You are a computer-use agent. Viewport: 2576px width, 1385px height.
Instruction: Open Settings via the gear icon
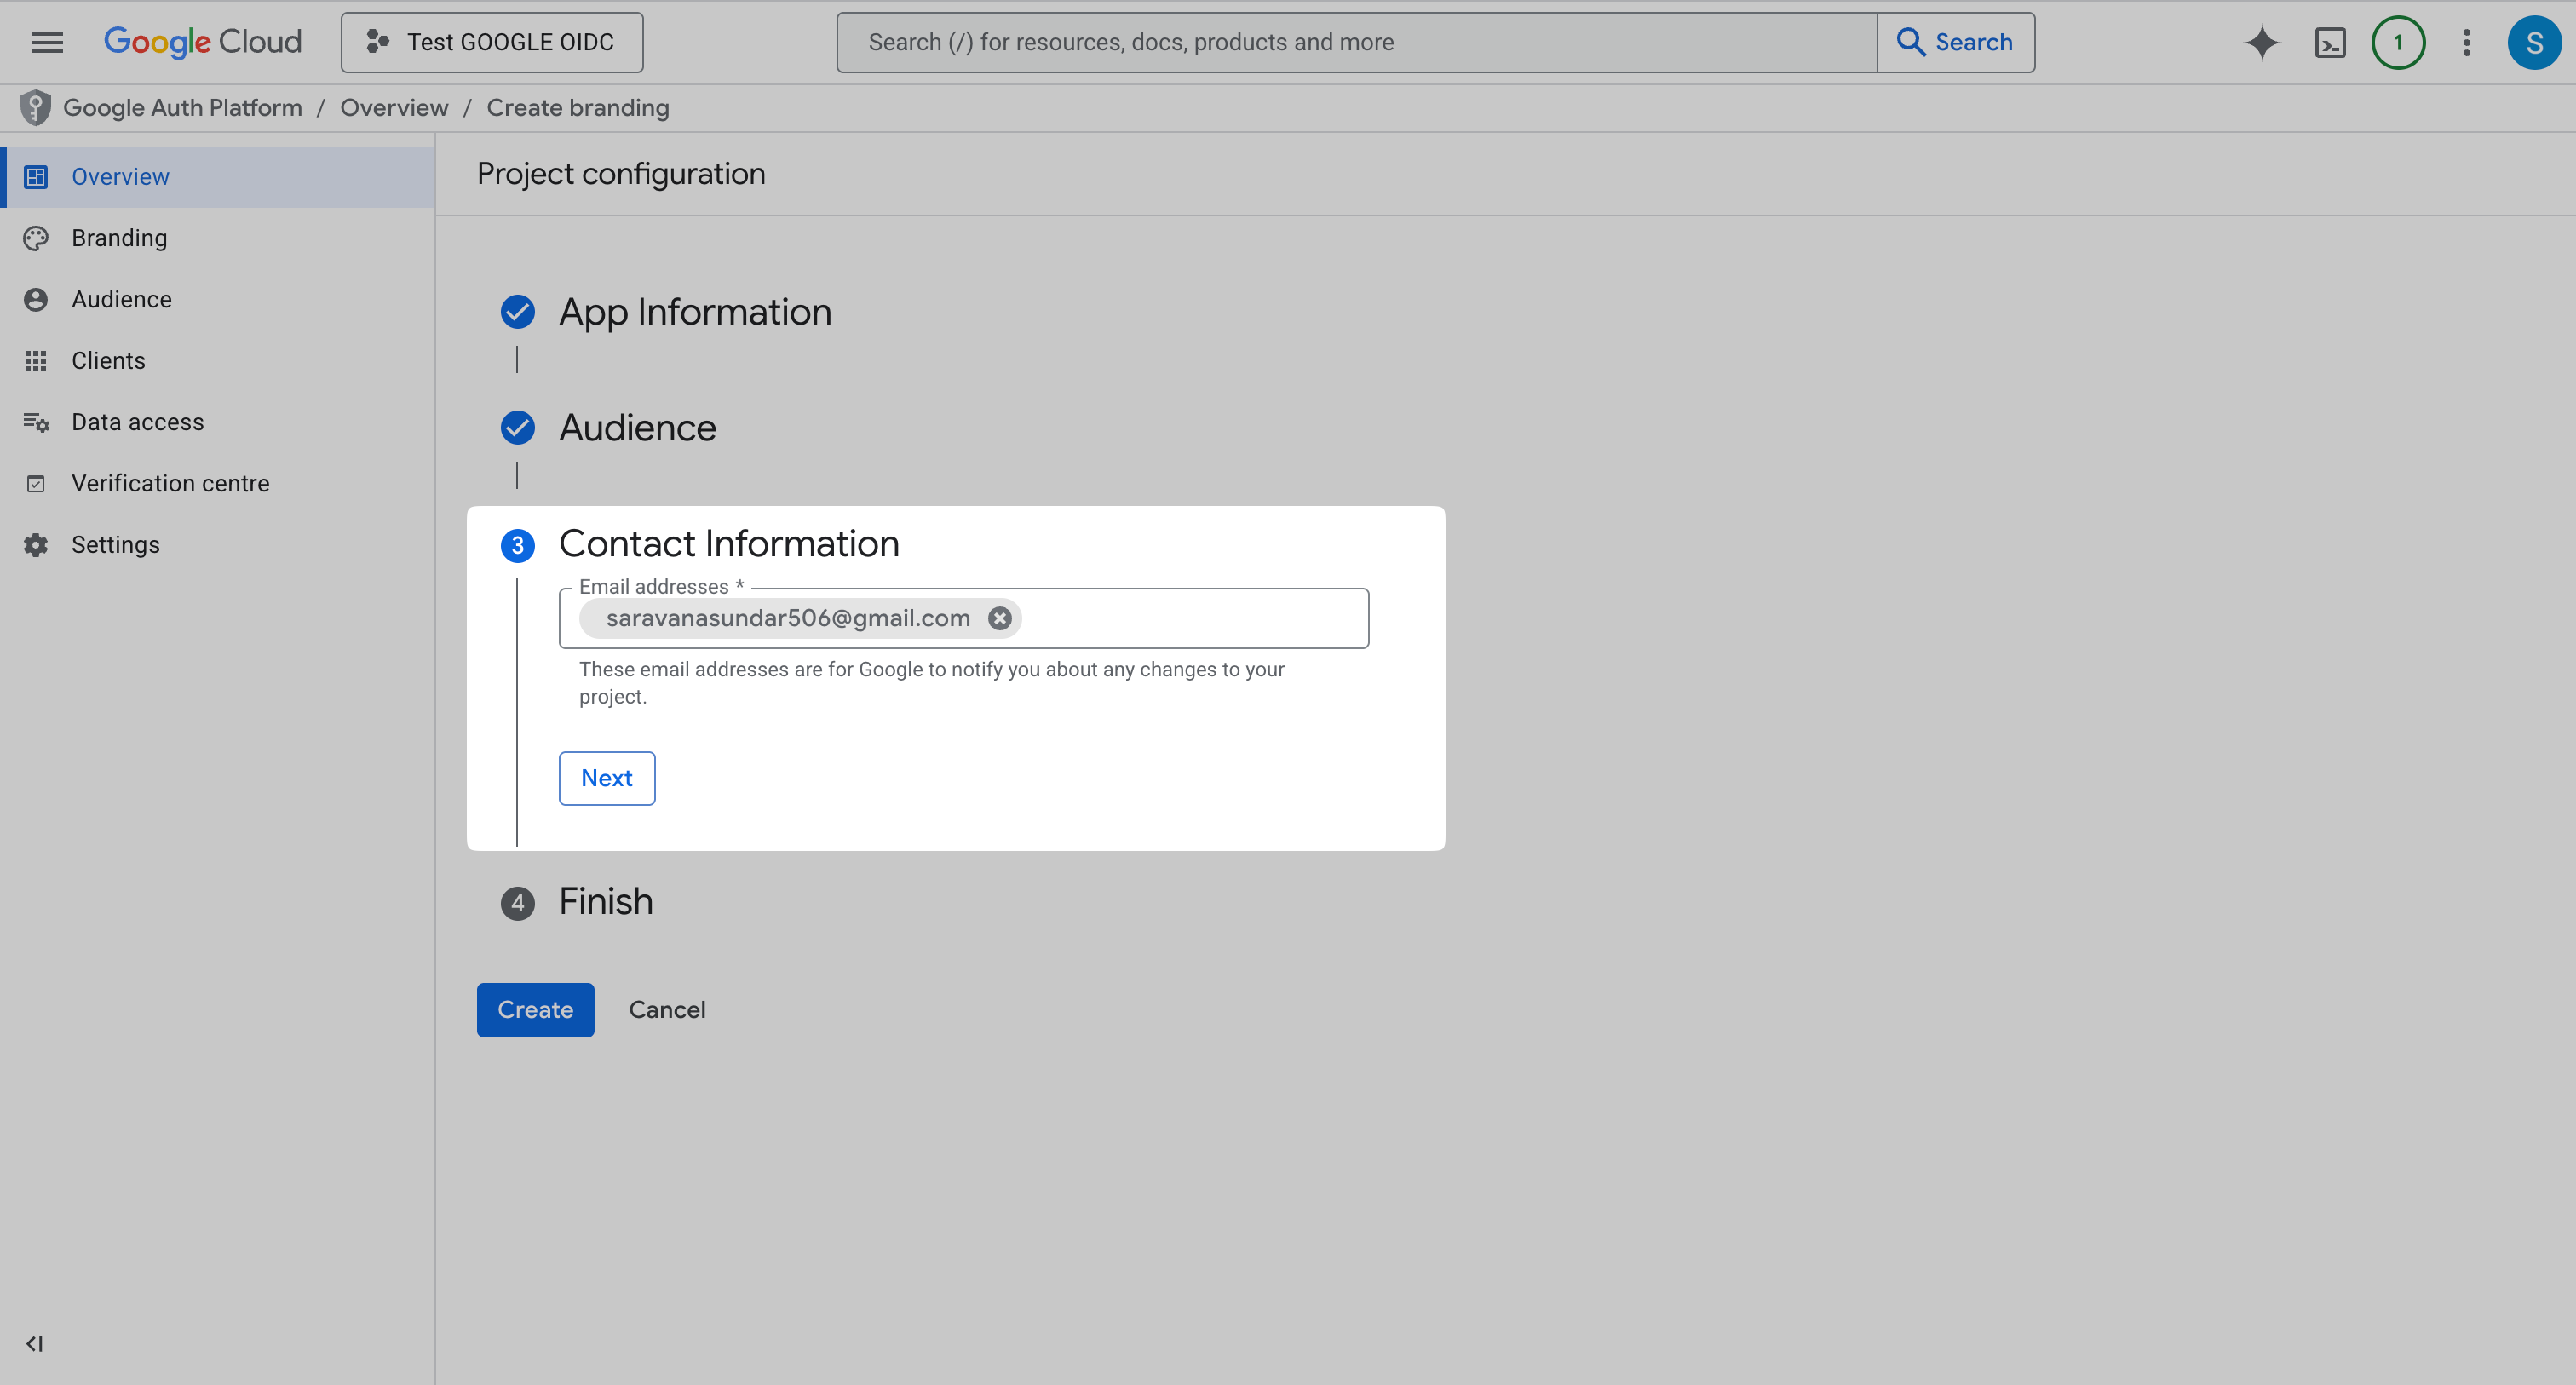[x=36, y=544]
